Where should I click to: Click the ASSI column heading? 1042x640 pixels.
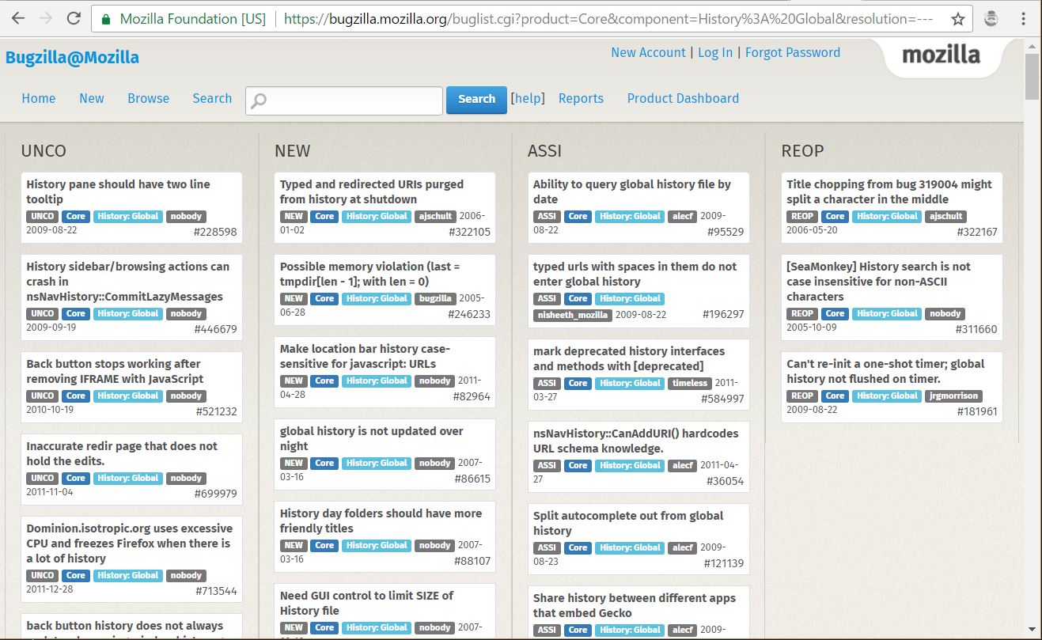544,150
